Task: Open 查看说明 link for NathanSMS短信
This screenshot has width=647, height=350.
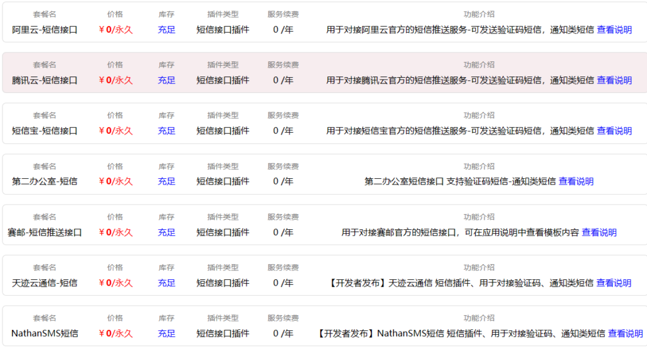Action: (625, 333)
